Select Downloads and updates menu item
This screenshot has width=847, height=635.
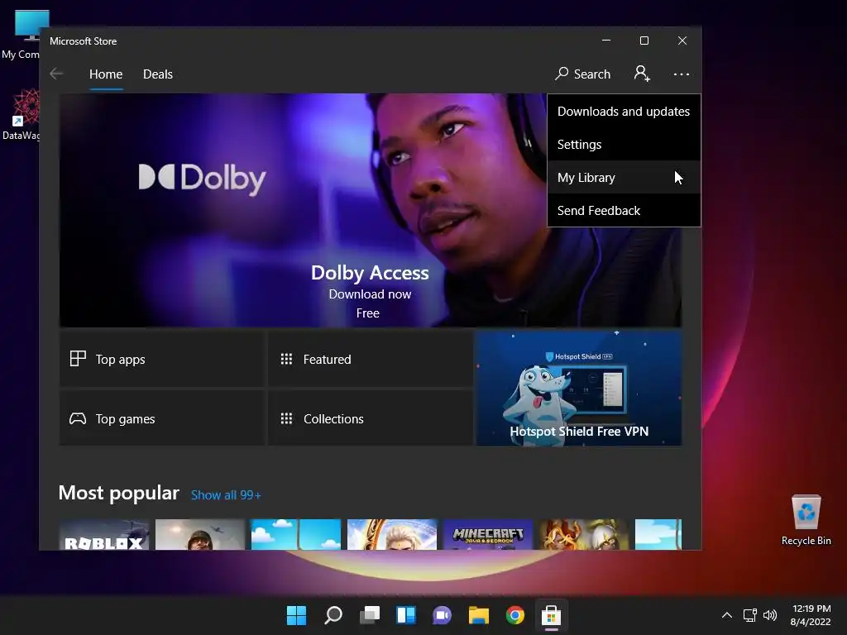pos(624,112)
